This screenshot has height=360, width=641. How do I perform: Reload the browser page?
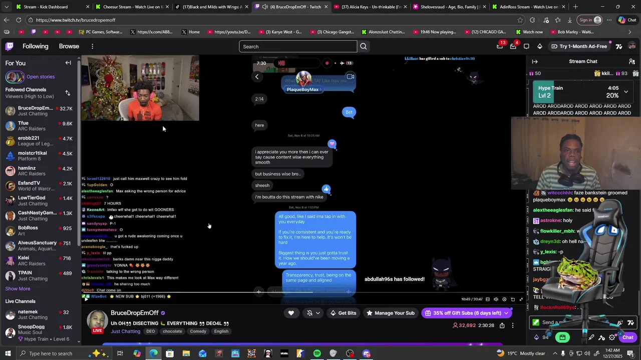click(x=19, y=20)
